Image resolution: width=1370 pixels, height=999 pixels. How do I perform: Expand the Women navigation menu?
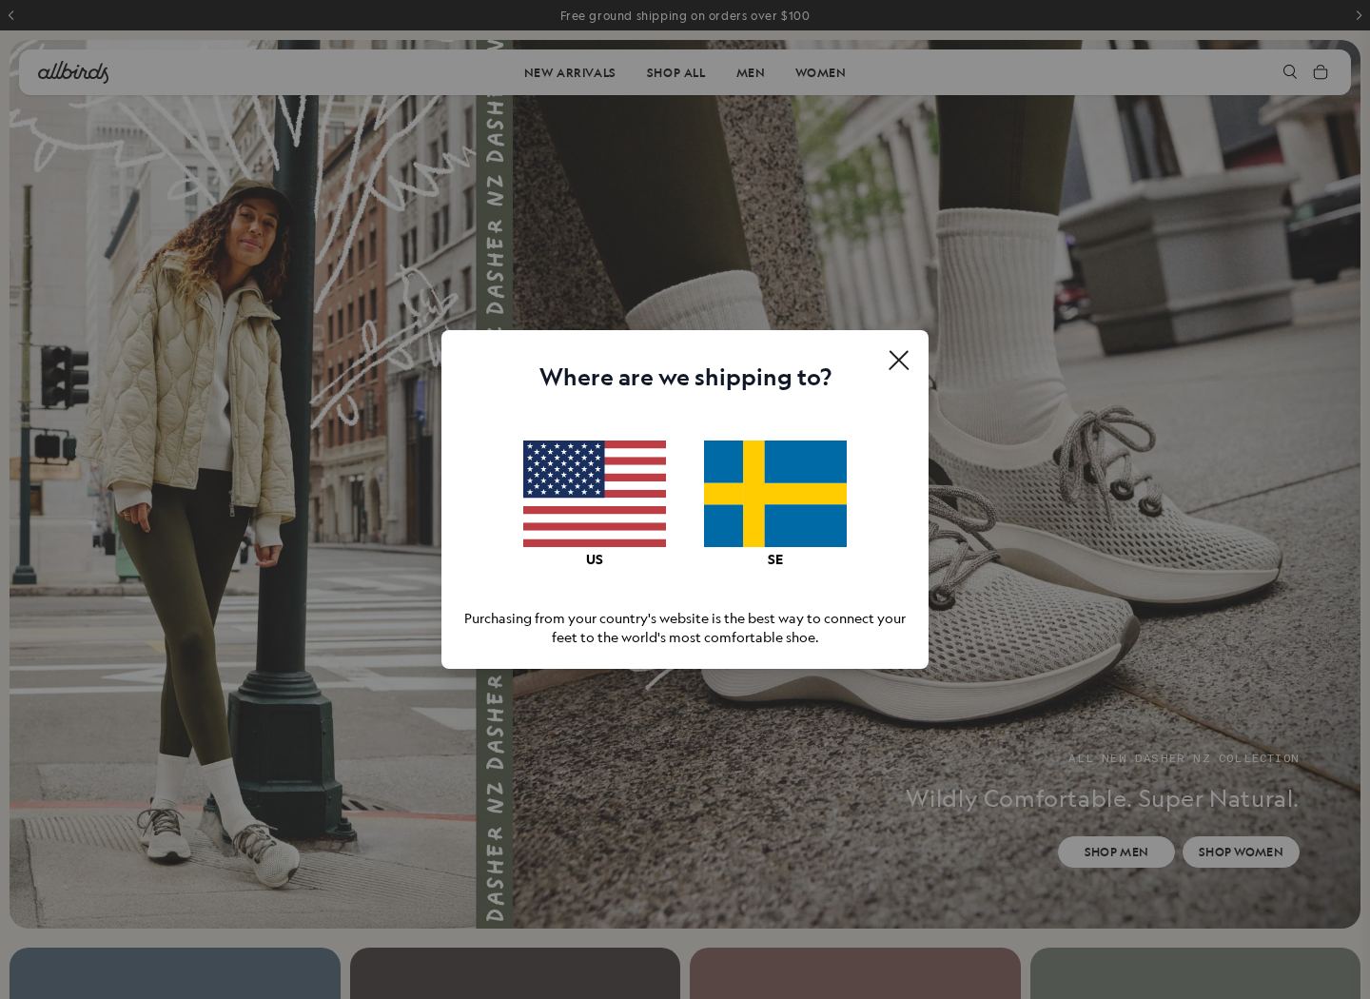(820, 73)
